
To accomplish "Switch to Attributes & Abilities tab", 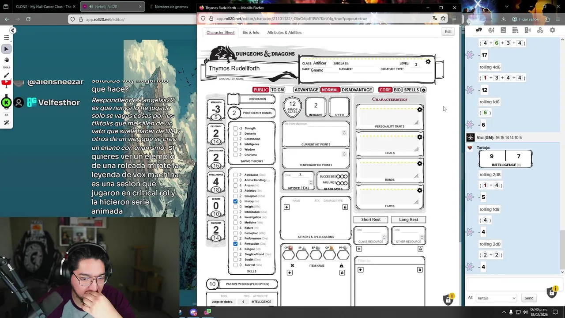I will (284, 32).
